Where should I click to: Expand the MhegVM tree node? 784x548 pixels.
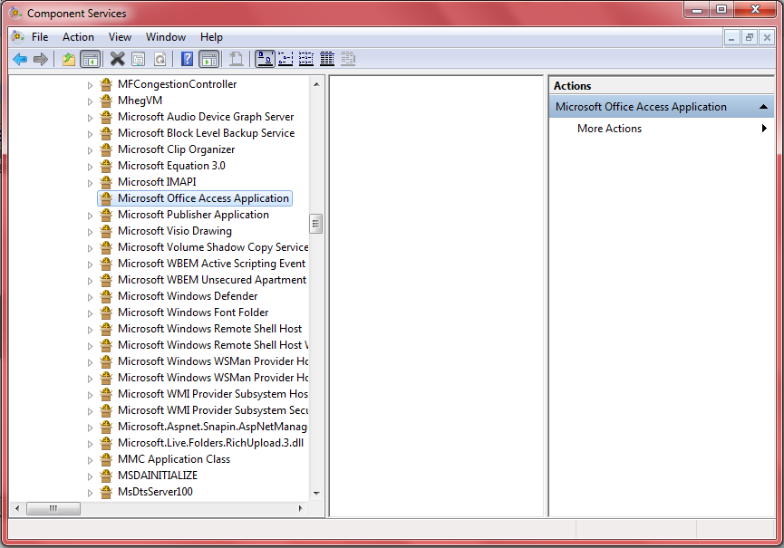[90, 101]
